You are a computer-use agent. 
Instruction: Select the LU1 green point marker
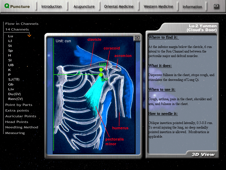click(101, 75)
